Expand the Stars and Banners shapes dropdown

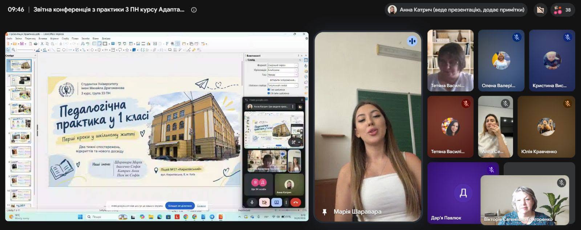click(131, 50)
